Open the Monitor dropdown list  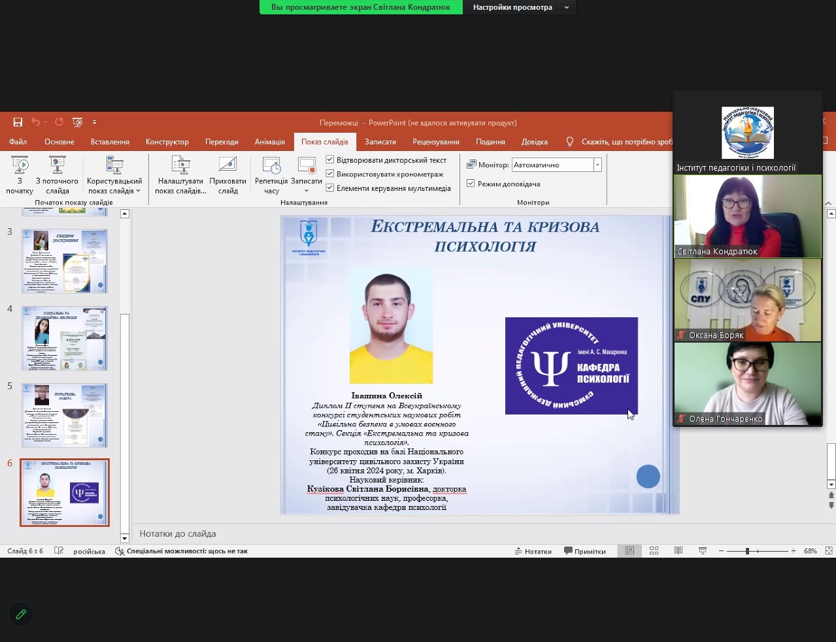(597, 165)
